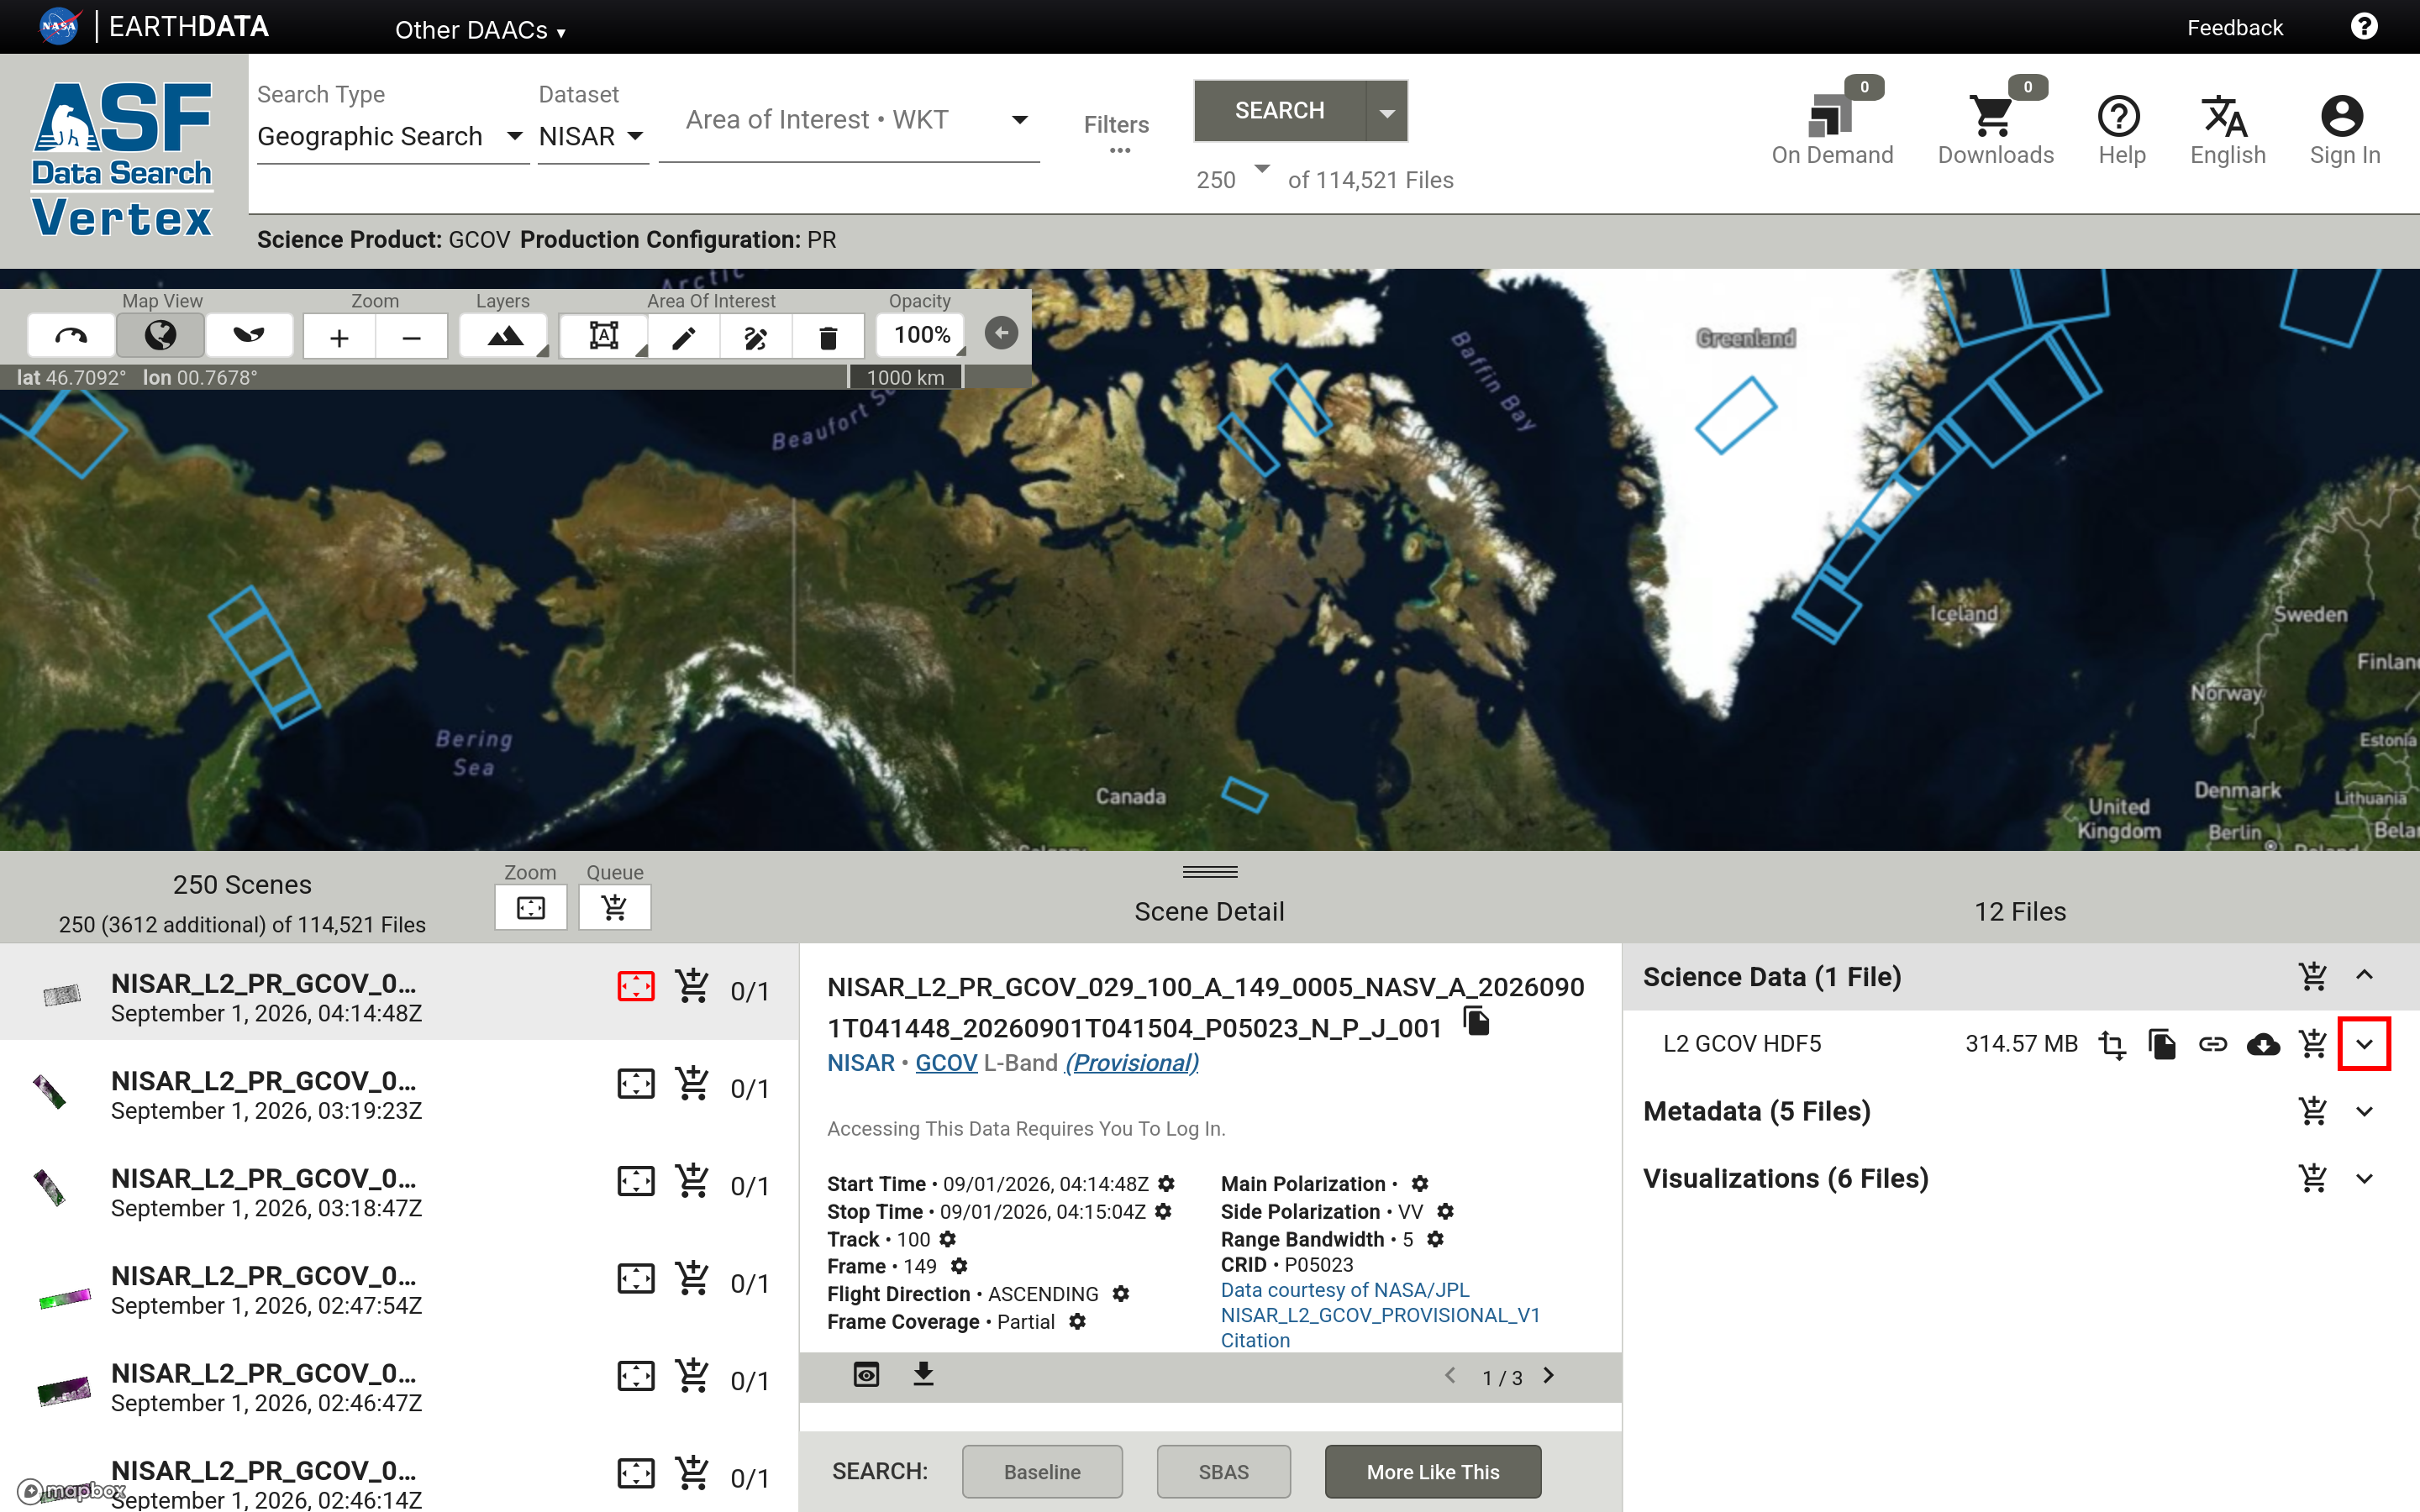
Task: Open the NISAR dataset link
Action: 860,1062
